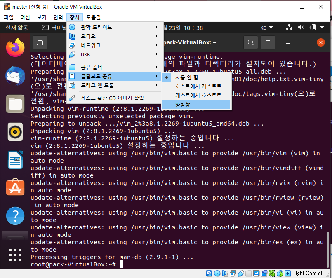Click the hard disk status icon
This screenshot has width=332, height=278.
click(x=209, y=273)
